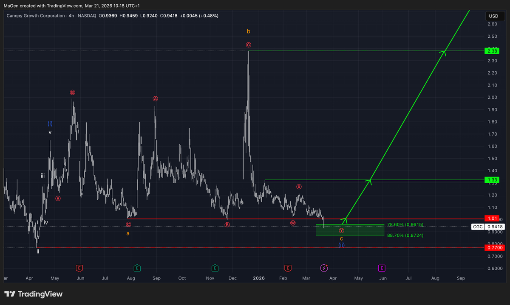Screen dimensions: 510x305
Task: Click the green 2.38 target price label
Action: [x=491, y=50]
